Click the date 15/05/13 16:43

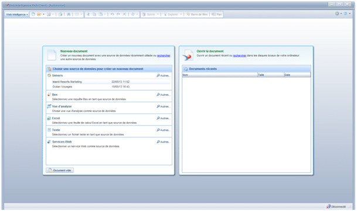point(120,87)
